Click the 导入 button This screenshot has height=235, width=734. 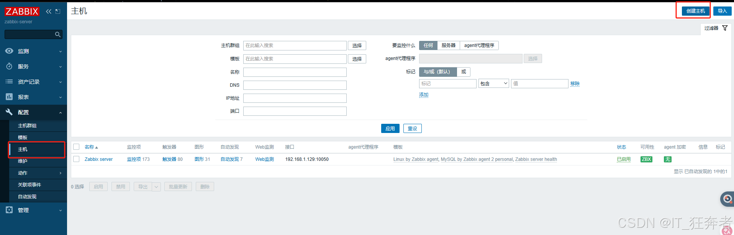click(x=723, y=11)
